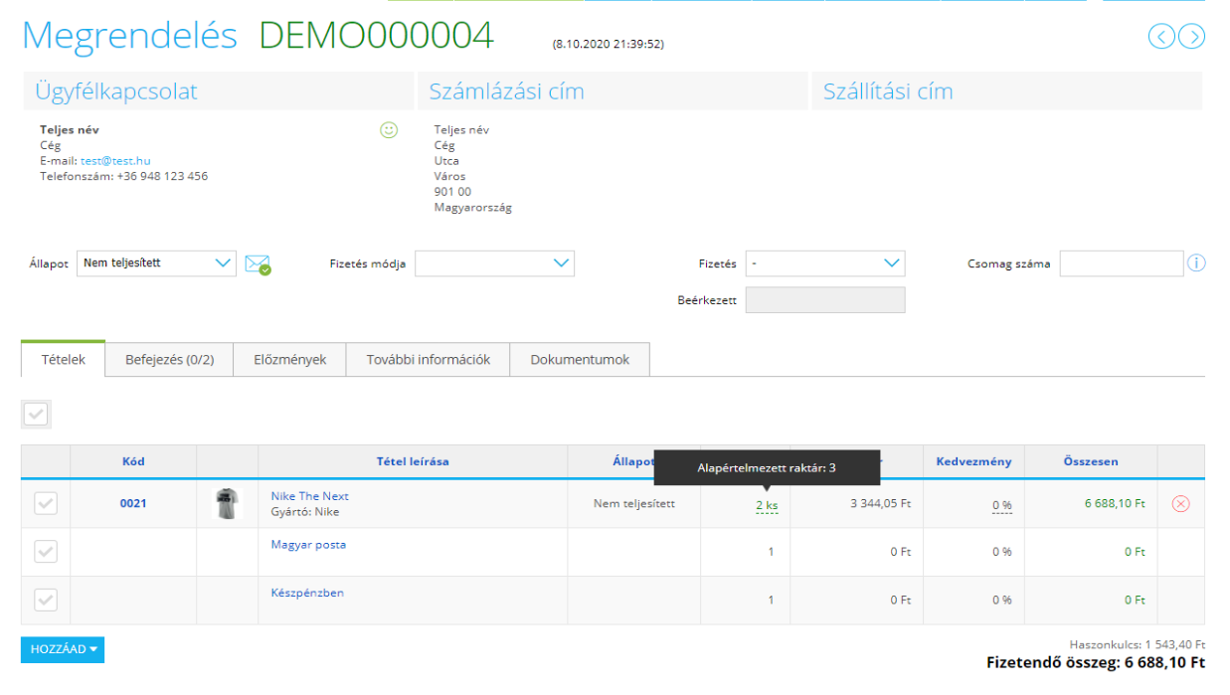Sort by Tétel leírása column header
Screen dimensions: 1230x695
[x=413, y=461]
